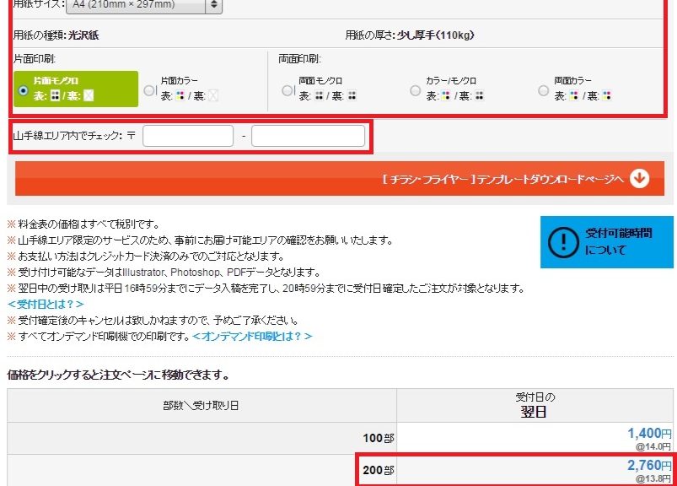The width and height of the screenshot is (677, 486).
Task: Click the exclamation mark circle icon
Action: tap(562, 241)
